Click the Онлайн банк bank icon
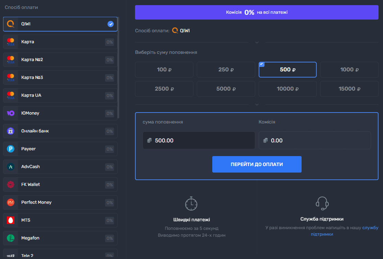This screenshot has height=259, width=383. tap(11, 131)
